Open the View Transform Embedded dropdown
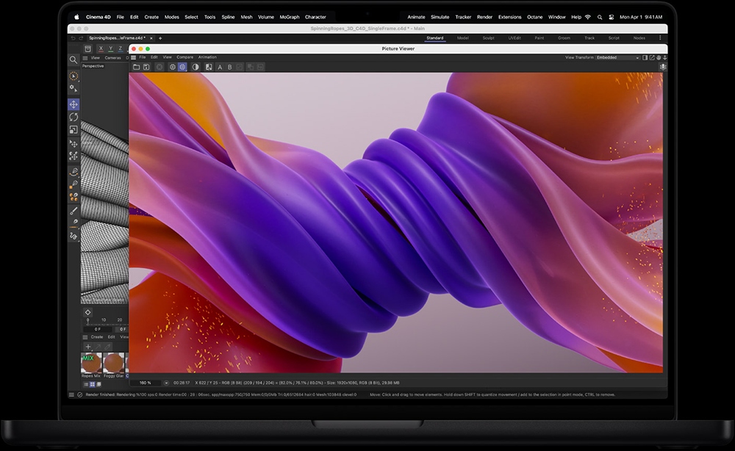735x451 pixels. [x=617, y=57]
